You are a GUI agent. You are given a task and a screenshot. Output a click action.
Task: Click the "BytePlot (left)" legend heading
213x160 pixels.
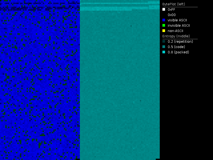point(174,4)
